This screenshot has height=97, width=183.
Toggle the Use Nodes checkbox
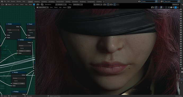tap(34, 5)
